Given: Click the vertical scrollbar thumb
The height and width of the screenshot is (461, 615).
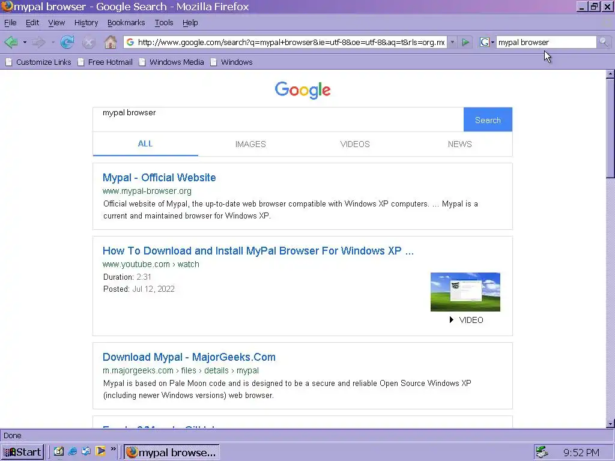Looking at the screenshot, I should point(610,128).
